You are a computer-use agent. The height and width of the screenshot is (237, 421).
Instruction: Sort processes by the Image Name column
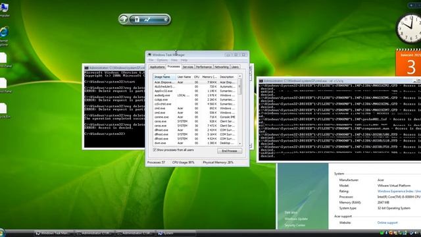coord(164,77)
